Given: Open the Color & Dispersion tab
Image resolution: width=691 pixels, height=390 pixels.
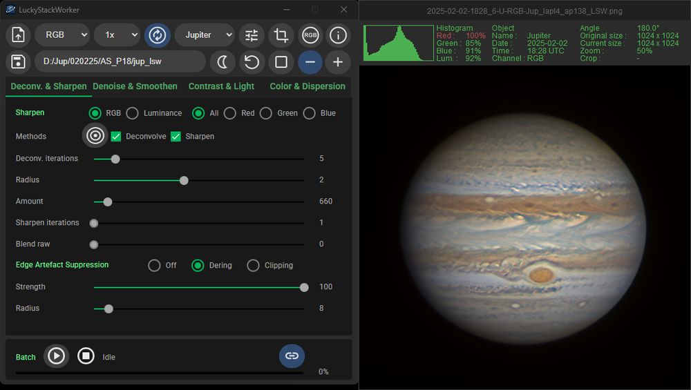Looking at the screenshot, I should click(307, 86).
